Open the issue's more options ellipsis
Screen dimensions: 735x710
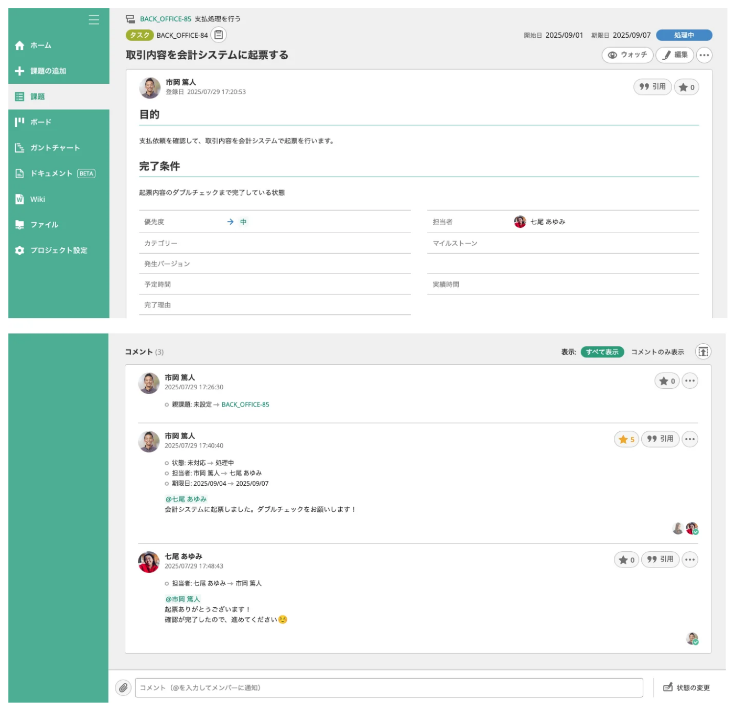coord(704,55)
